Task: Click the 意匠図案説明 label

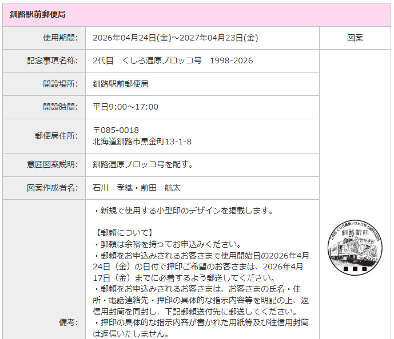Action: [x=53, y=164]
